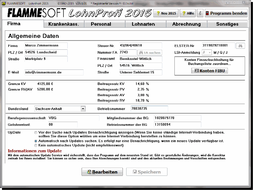Click the Nummer FA field
This screenshot has width=253, height=190.
pyautogui.click(x=128, y=52)
